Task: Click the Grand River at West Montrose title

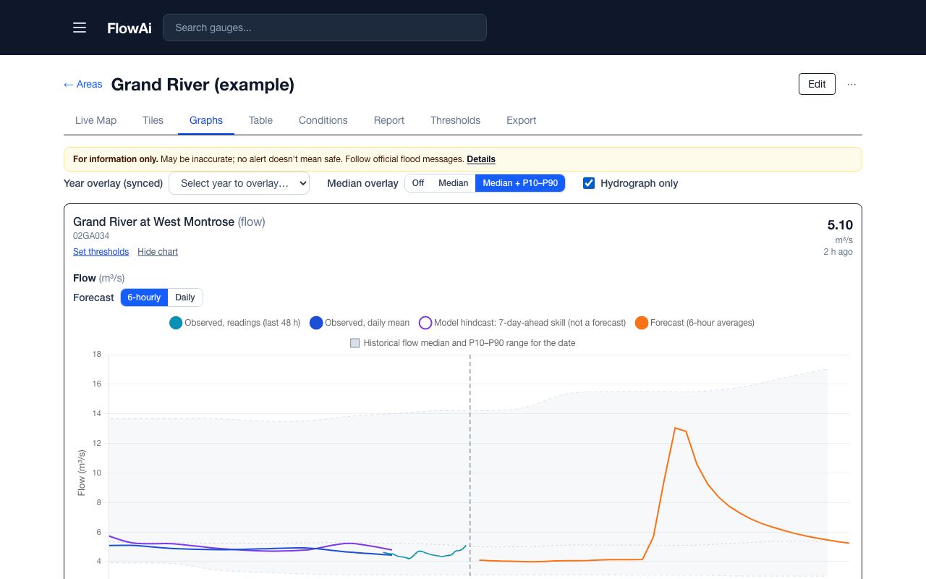Action: [x=153, y=222]
